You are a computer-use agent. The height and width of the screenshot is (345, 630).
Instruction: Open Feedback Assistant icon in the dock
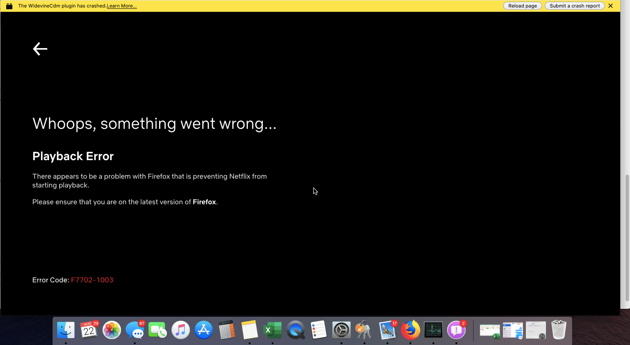pos(456,330)
